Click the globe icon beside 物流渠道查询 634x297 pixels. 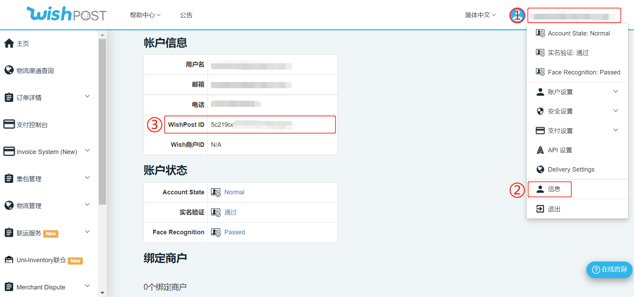pyautogui.click(x=9, y=70)
